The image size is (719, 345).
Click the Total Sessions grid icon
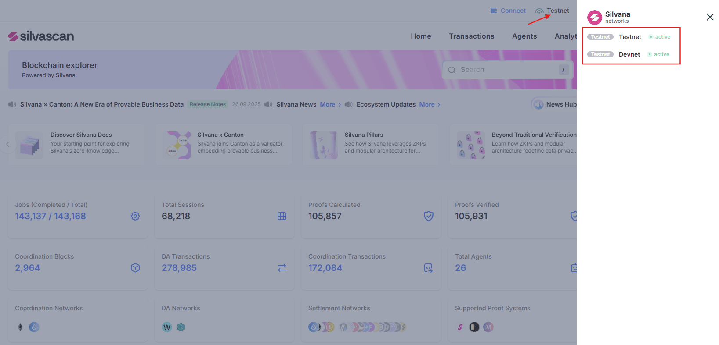tap(282, 216)
